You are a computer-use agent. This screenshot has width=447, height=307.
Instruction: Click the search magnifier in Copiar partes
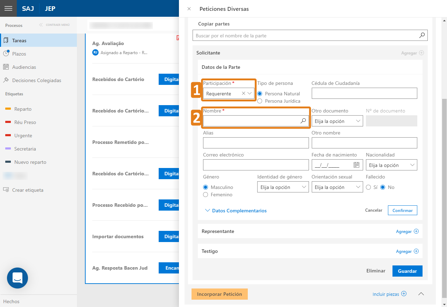[422, 35]
